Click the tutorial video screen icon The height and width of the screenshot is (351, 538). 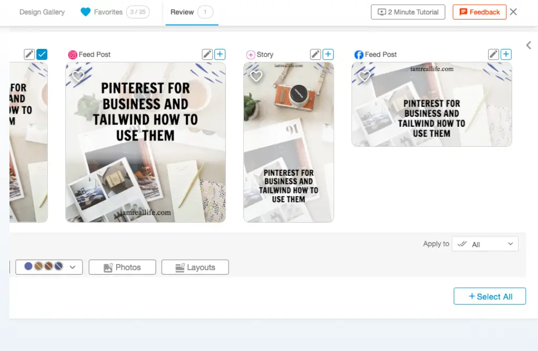click(x=381, y=12)
